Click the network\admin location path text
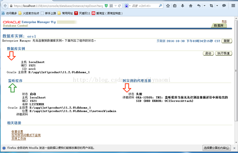The width and height of the screenshot is (238, 153). (x=73, y=111)
